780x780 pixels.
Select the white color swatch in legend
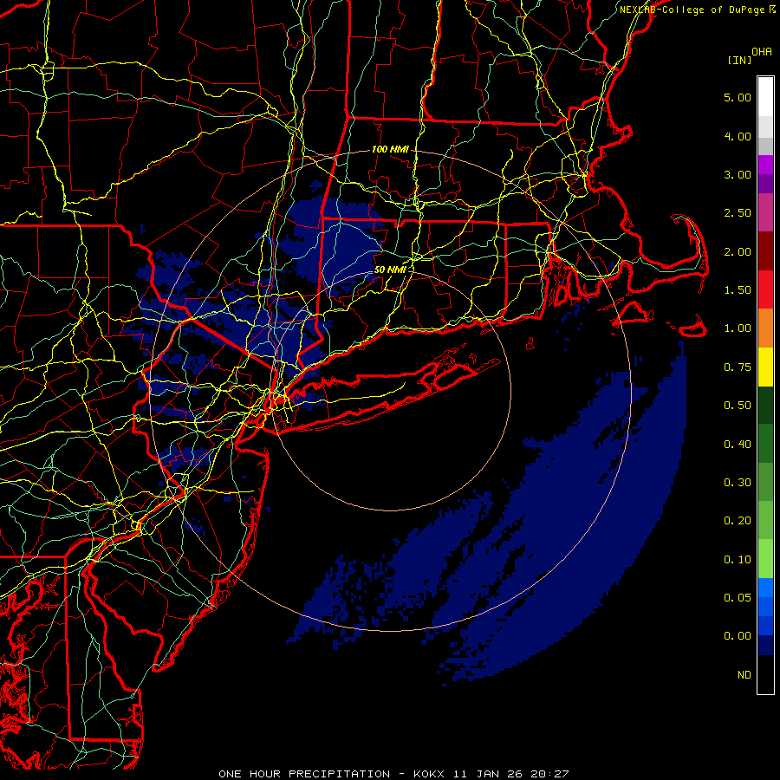[765, 97]
